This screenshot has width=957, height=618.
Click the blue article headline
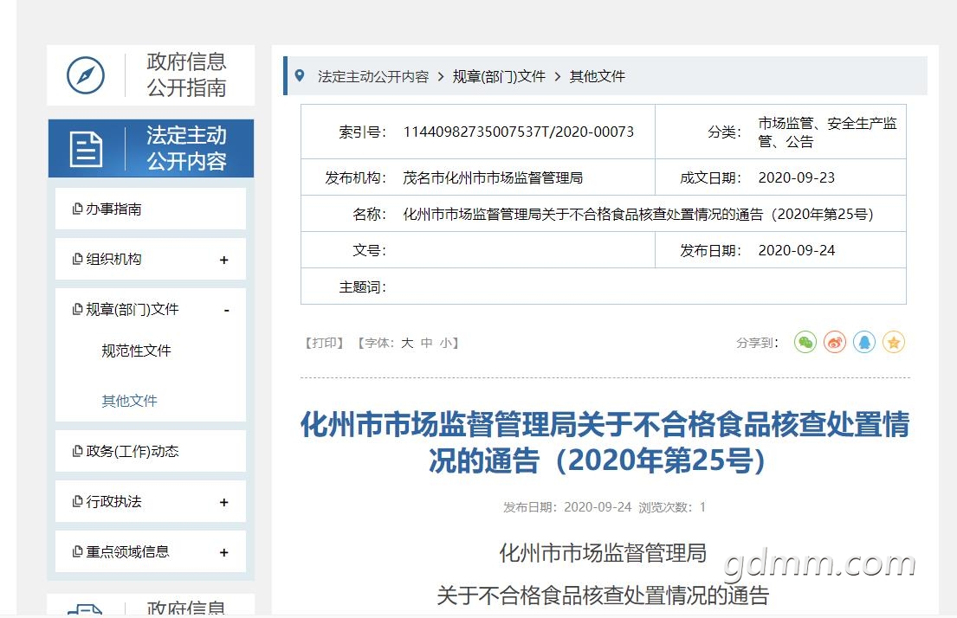[x=605, y=441]
